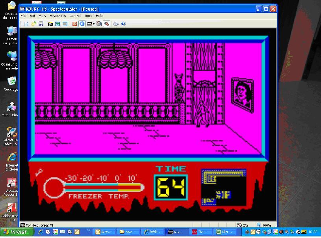Screen dimensions: 321x238
Task: Open the Internet Explorer desktop shortcut
Action: click(11, 162)
